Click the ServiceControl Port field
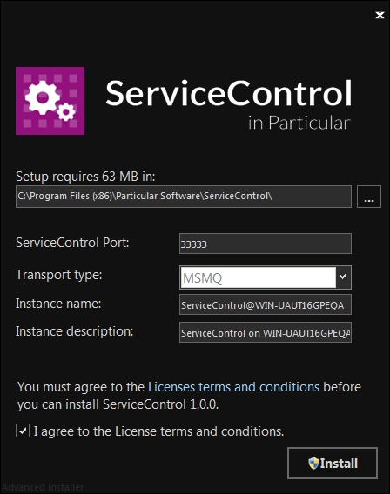 coord(266,244)
